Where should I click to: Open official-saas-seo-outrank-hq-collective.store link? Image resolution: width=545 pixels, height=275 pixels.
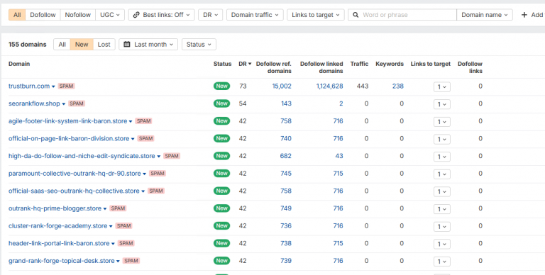74,191
